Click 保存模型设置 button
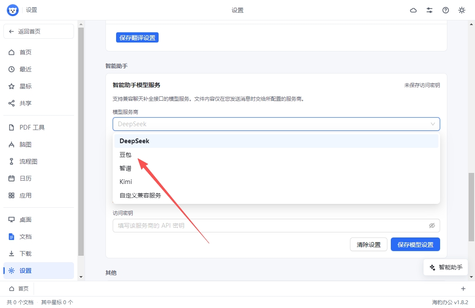475x308 pixels. coord(415,244)
